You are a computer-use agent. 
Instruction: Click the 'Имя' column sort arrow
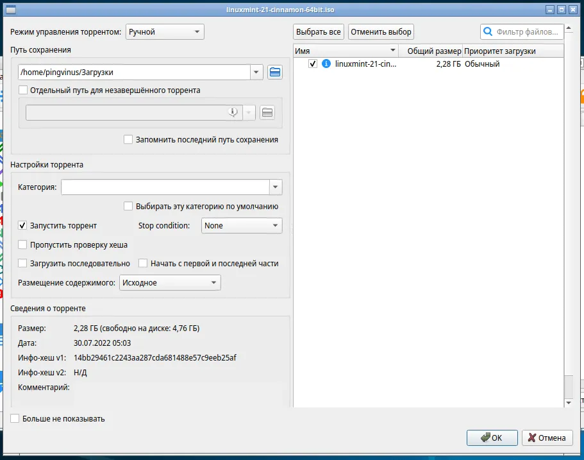pyautogui.click(x=392, y=50)
